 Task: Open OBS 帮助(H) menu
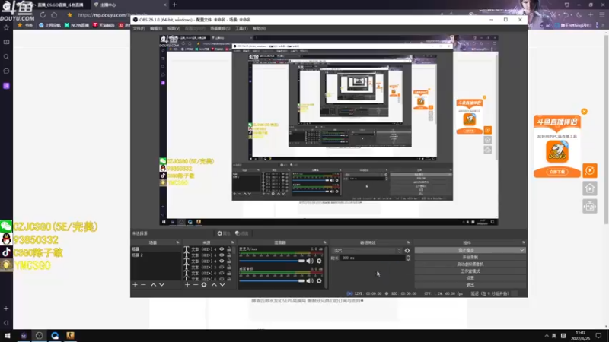(x=259, y=28)
